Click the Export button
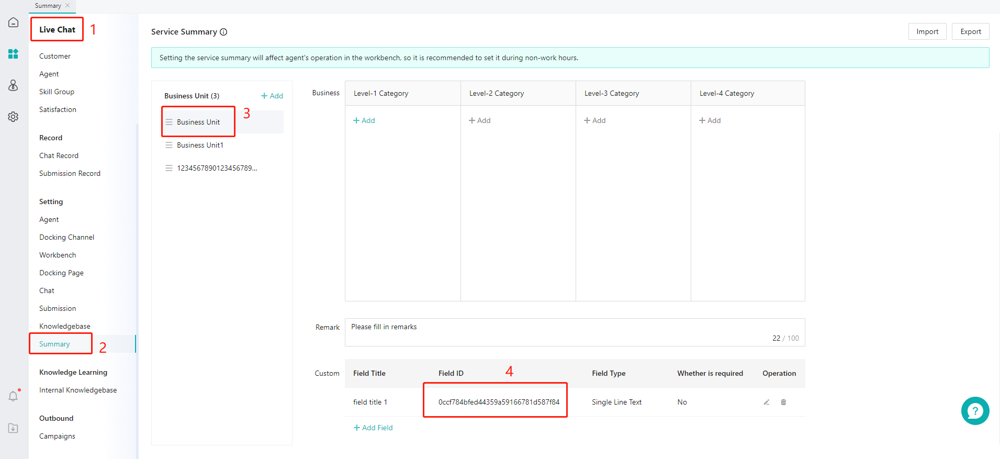 (x=971, y=31)
